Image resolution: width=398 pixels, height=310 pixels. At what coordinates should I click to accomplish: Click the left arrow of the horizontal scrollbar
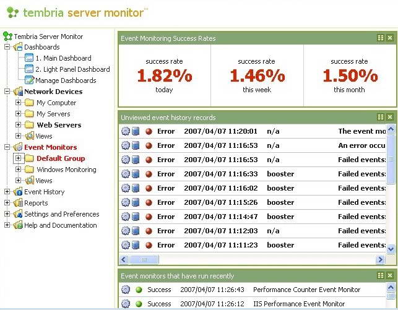pos(124,259)
